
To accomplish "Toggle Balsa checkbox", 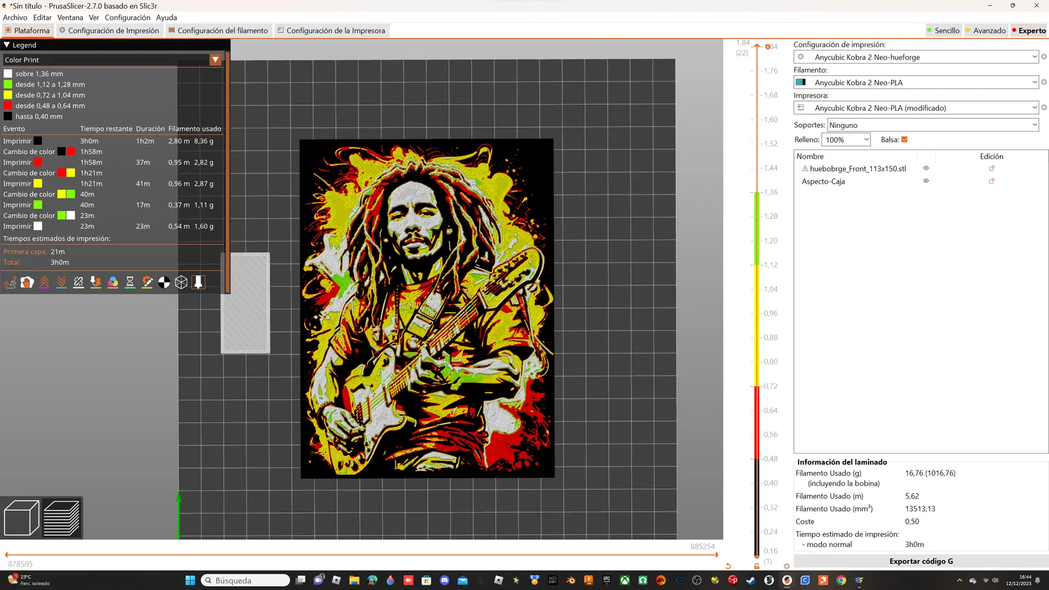I will (x=904, y=140).
